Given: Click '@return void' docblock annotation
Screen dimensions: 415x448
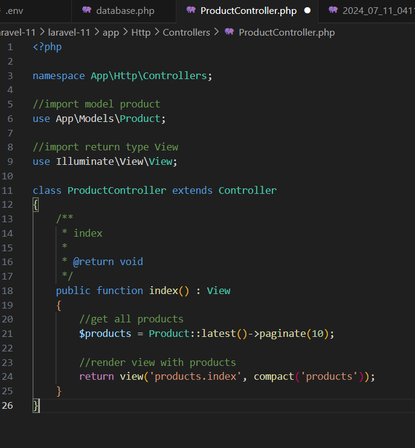Looking at the screenshot, I should 108,262.
